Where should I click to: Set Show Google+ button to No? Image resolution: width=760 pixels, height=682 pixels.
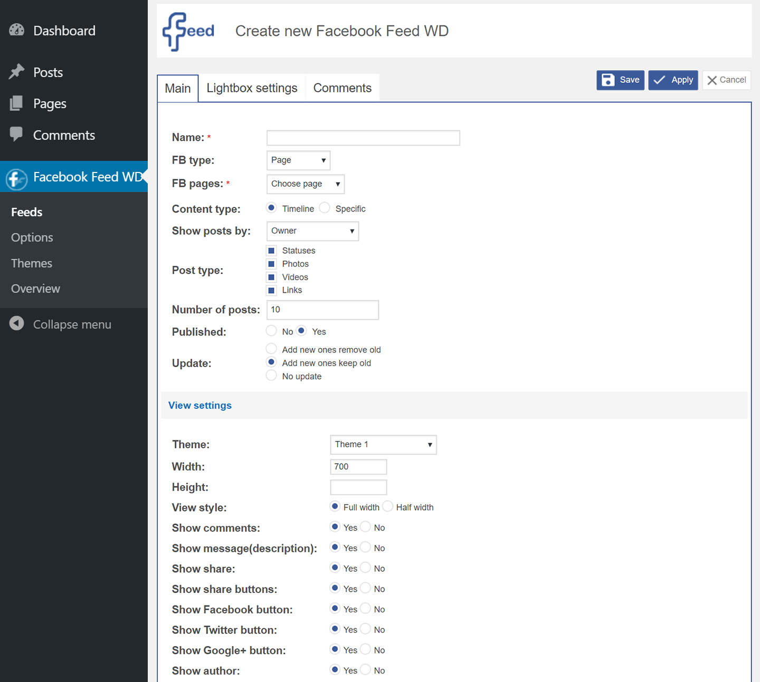(x=365, y=649)
